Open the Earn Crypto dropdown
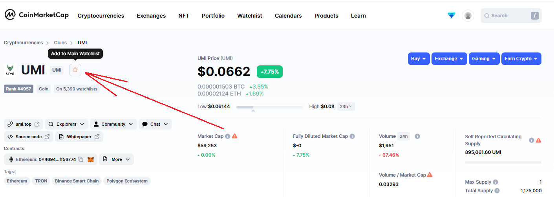The height and width of the screenshot is (204, 554). point(521,59)
